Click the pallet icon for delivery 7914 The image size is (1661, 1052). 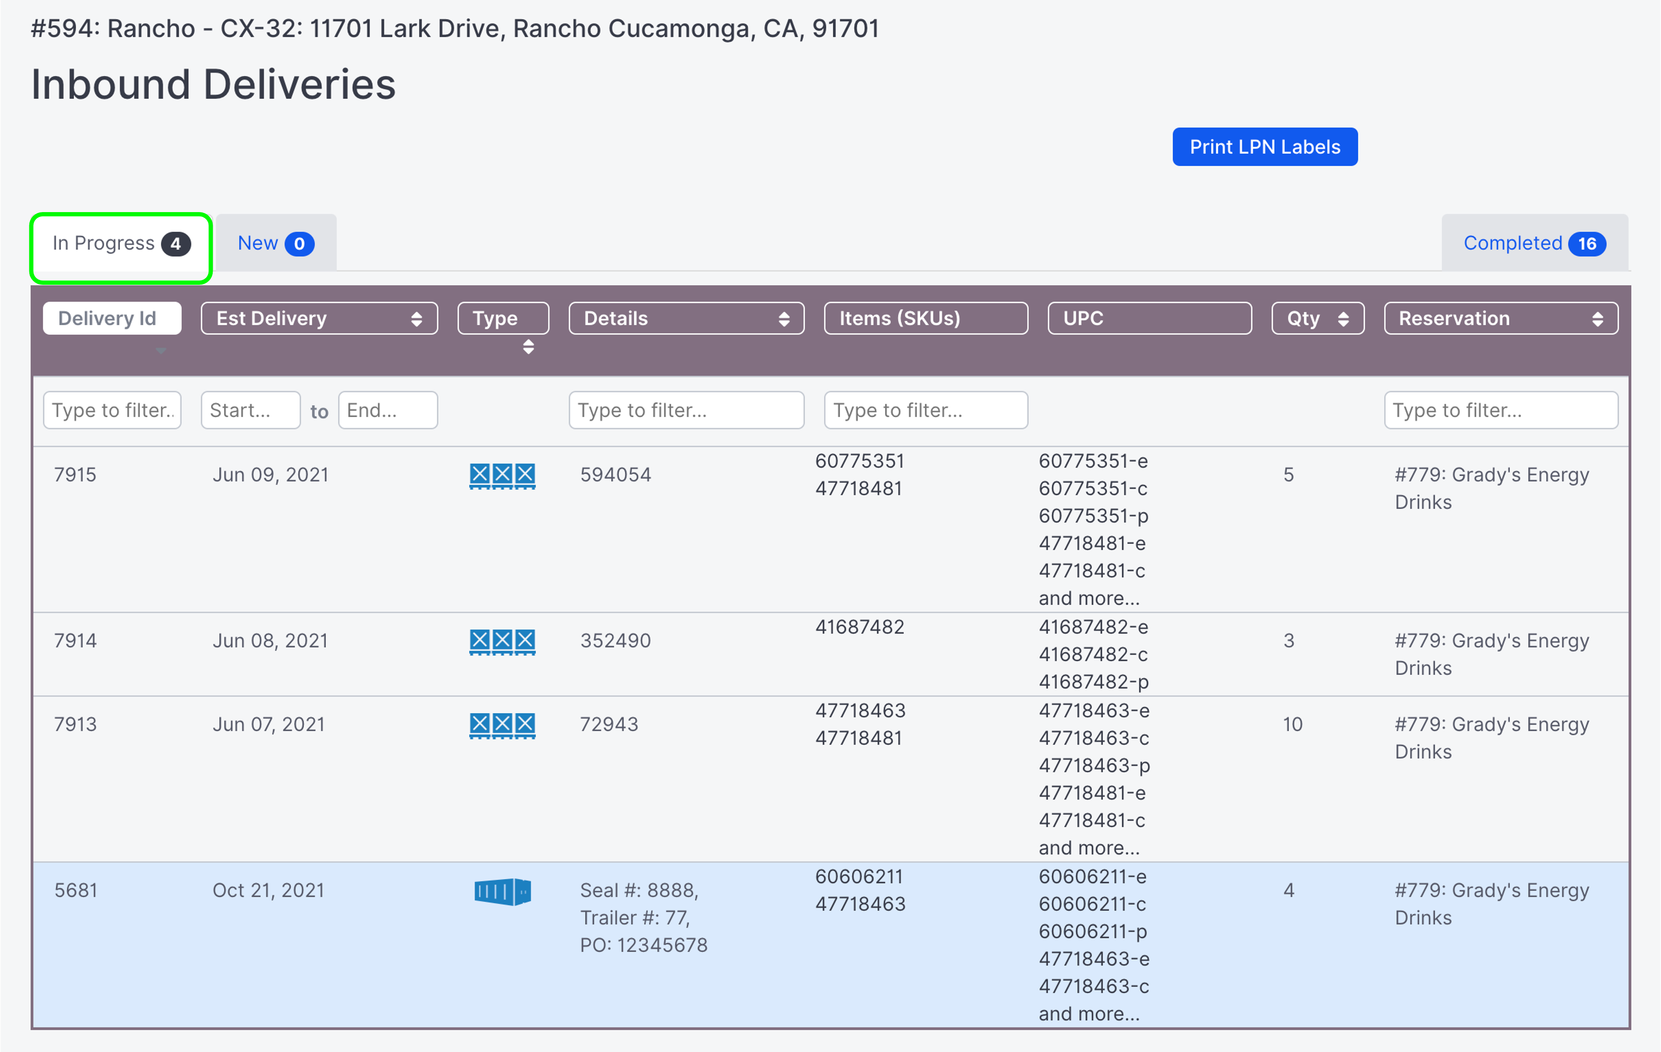502,641
